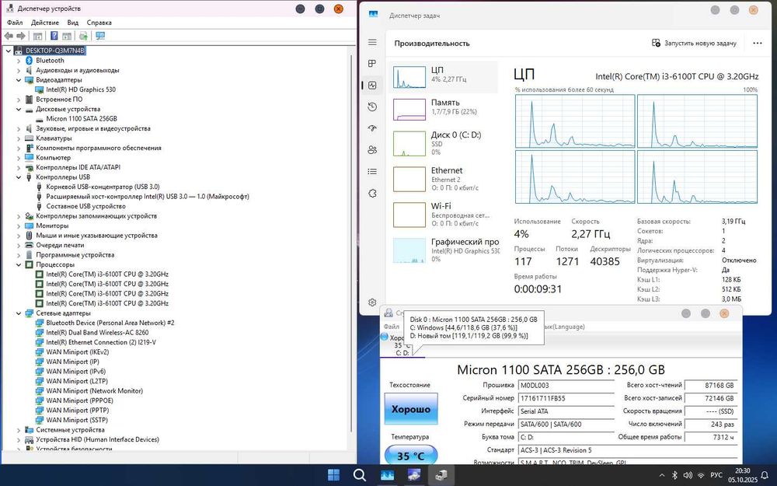Click the serial number field 17161711FB55
The height and width of the screenshot is (486, 777).
pos(566,398)
